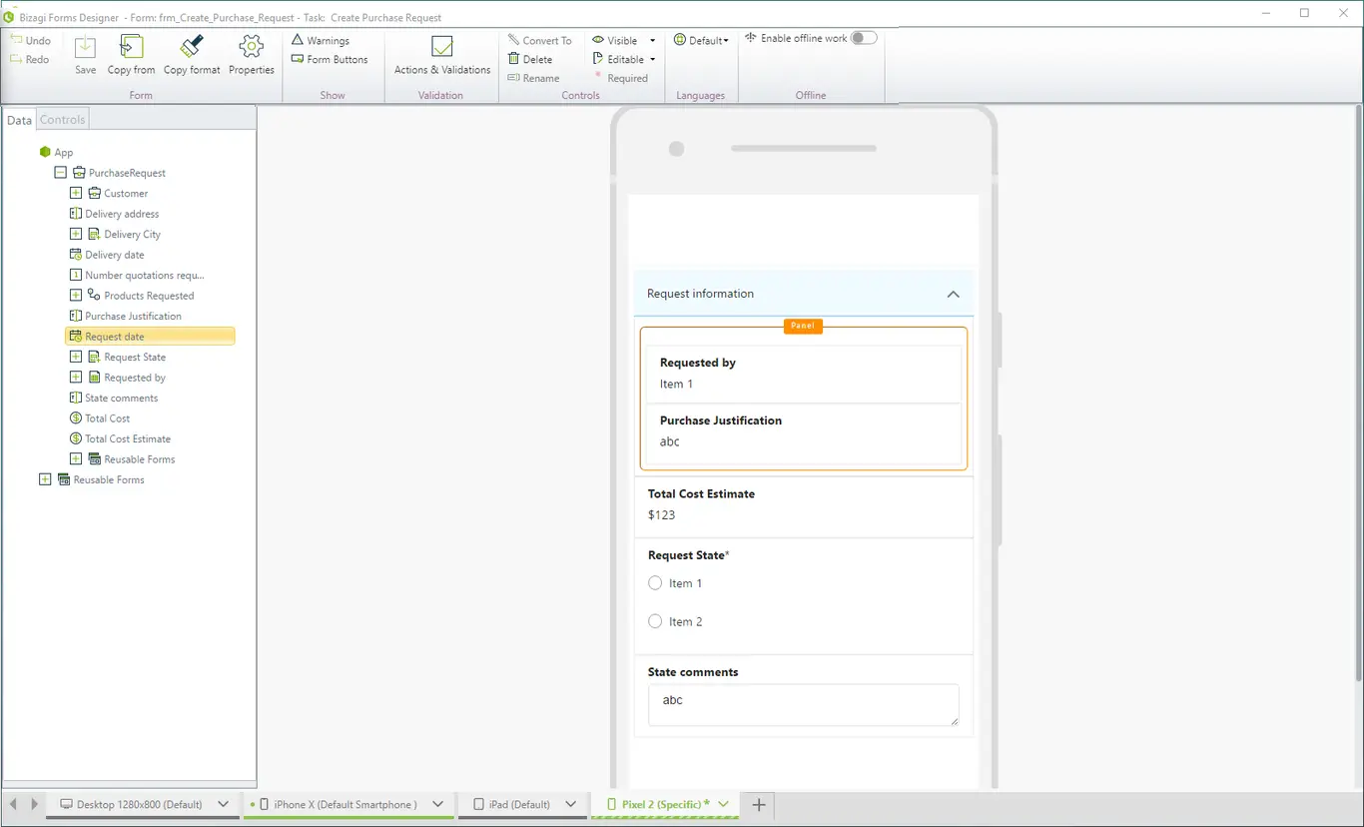Image resolution: width=1364 pixels, height=827 pixels.
Task: Click the Form Buttons option
Action: coord(330,59)
